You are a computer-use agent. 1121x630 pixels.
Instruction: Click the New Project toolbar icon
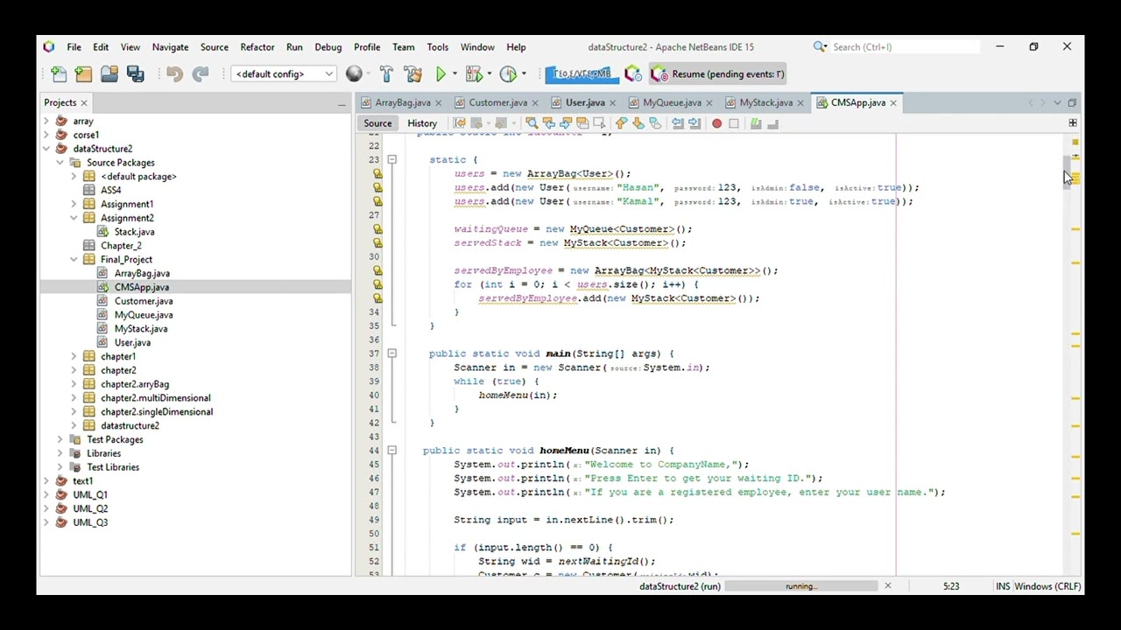(x=83, y=74)
